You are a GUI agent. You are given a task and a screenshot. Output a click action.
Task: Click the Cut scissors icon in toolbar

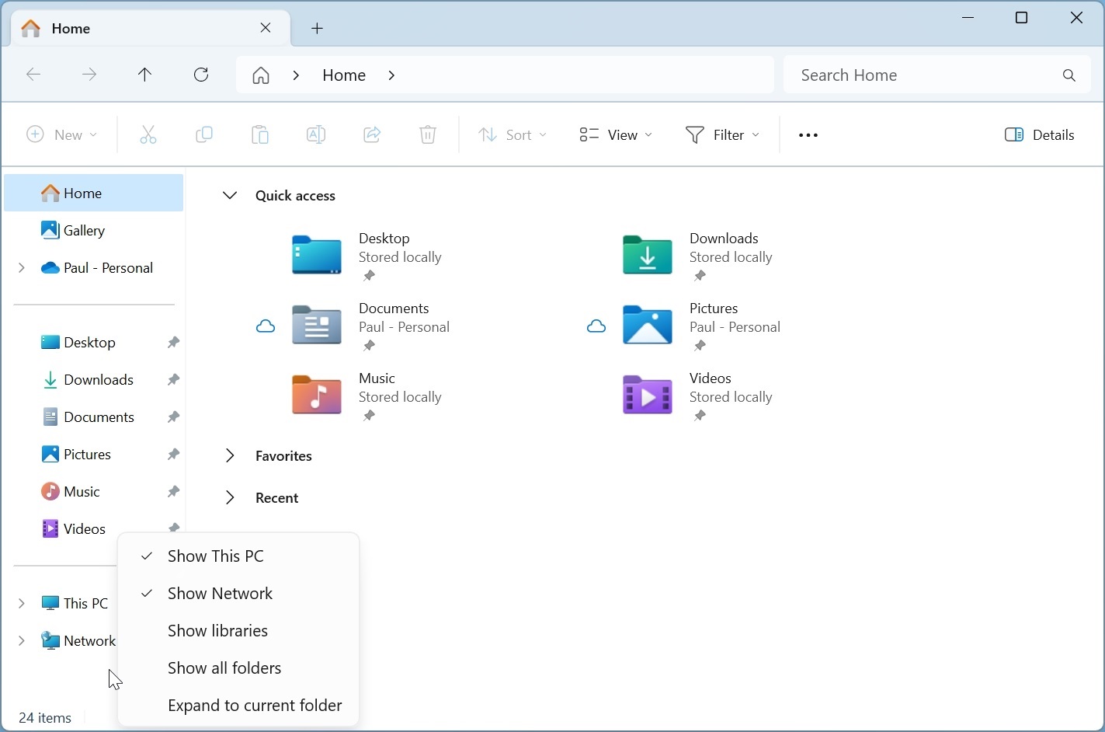[x=148, y=135]
